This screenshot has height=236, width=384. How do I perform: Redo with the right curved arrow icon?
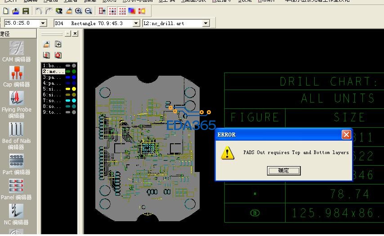click(x=49, y=11)
